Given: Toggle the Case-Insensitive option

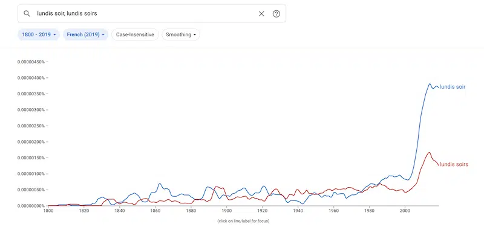Looking at the screenshot, I should point(135,34).
